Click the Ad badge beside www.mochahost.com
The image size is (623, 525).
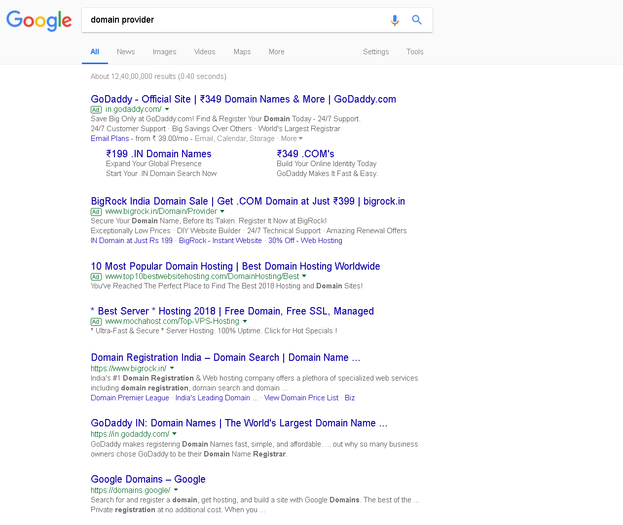pyautogui.click(x=96, y=322)
